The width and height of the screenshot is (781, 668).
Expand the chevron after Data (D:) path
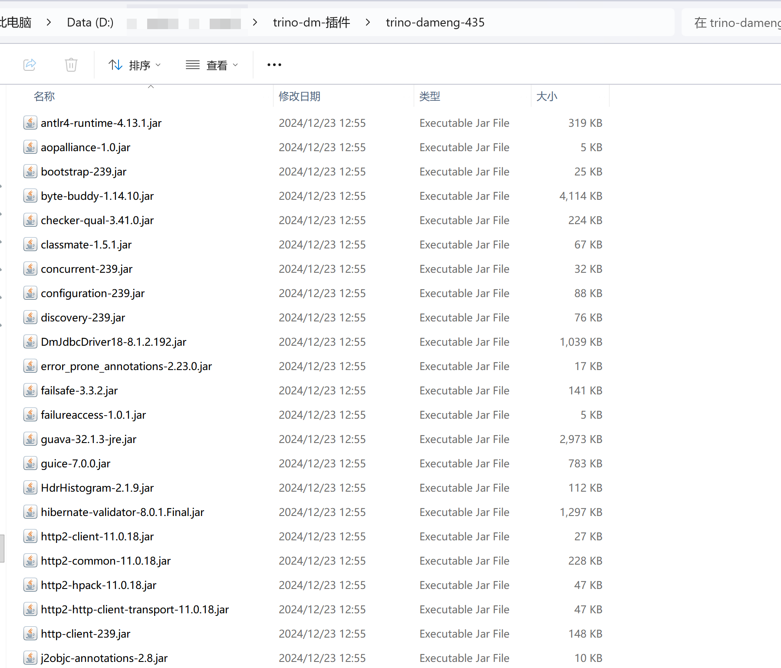255,22
